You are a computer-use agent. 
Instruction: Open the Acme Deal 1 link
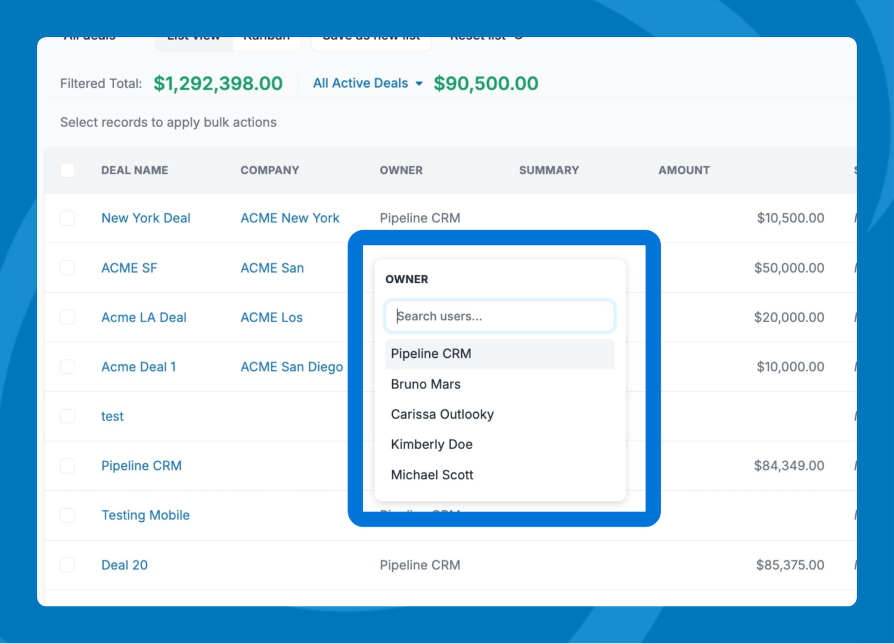139,367
